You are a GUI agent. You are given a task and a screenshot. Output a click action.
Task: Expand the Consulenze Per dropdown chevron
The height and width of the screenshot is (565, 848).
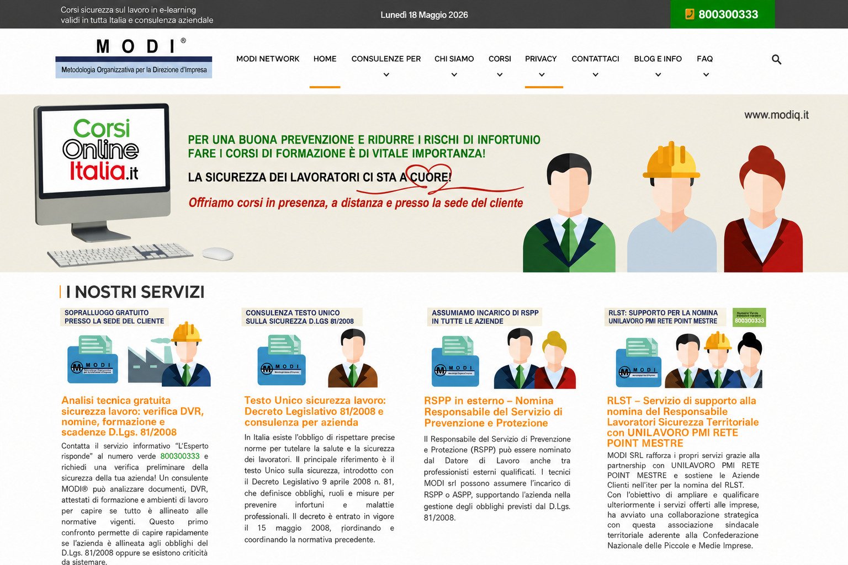click(386, 75)
